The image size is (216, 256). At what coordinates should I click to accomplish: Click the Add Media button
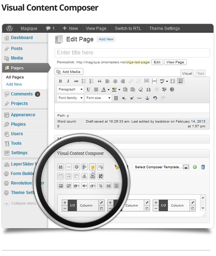[69, 72]
